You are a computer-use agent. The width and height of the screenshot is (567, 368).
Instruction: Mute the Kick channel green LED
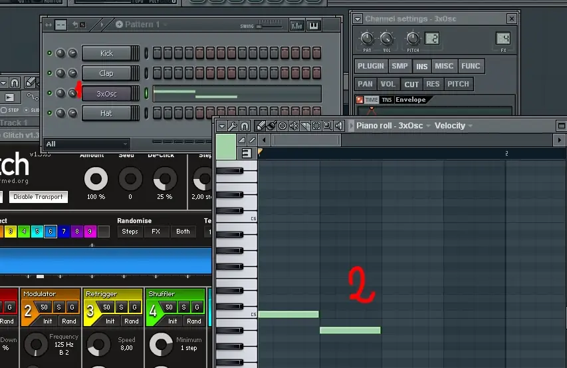(50, 53)
